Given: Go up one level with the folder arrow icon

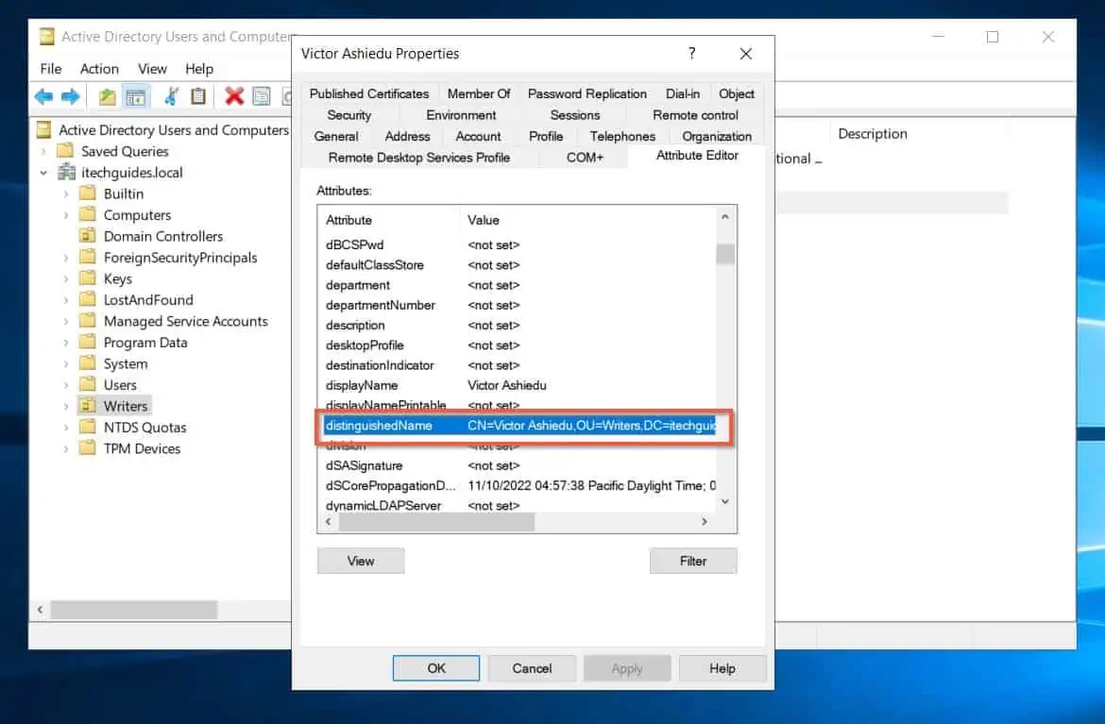Looking at the screenshot, I should click(x=107, y=96).
